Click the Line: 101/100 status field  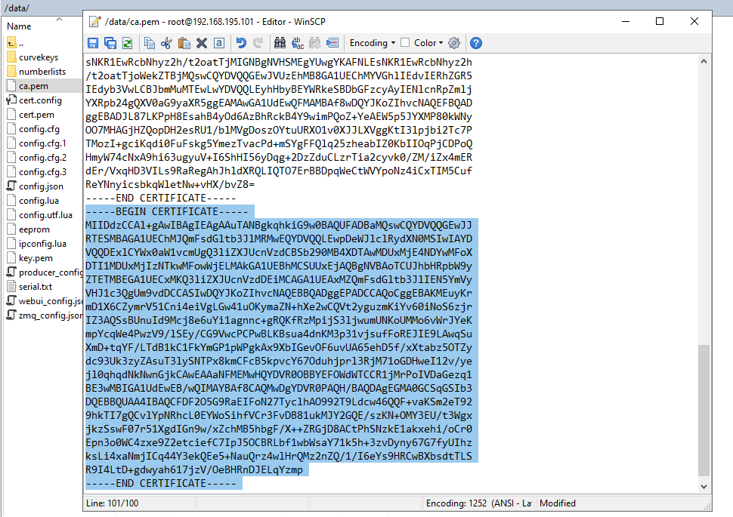(x=139, y=503)
